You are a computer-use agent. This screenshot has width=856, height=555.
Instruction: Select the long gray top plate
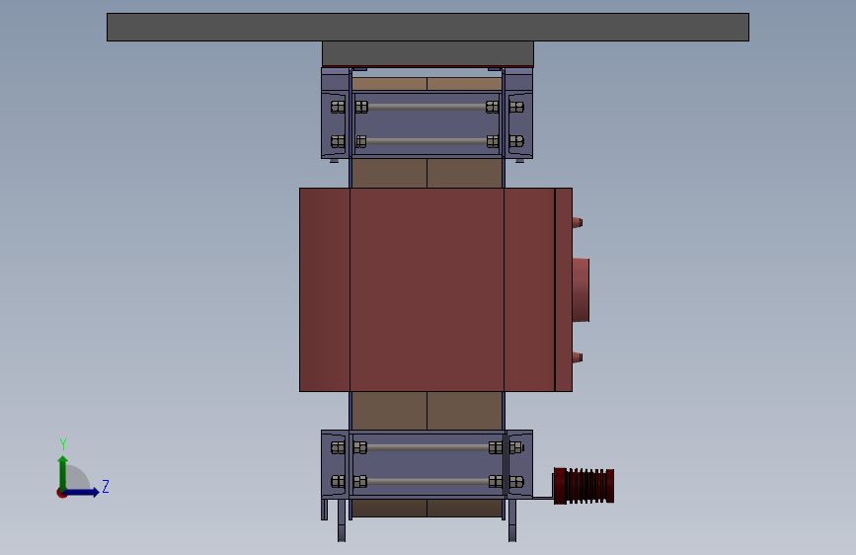428,27
